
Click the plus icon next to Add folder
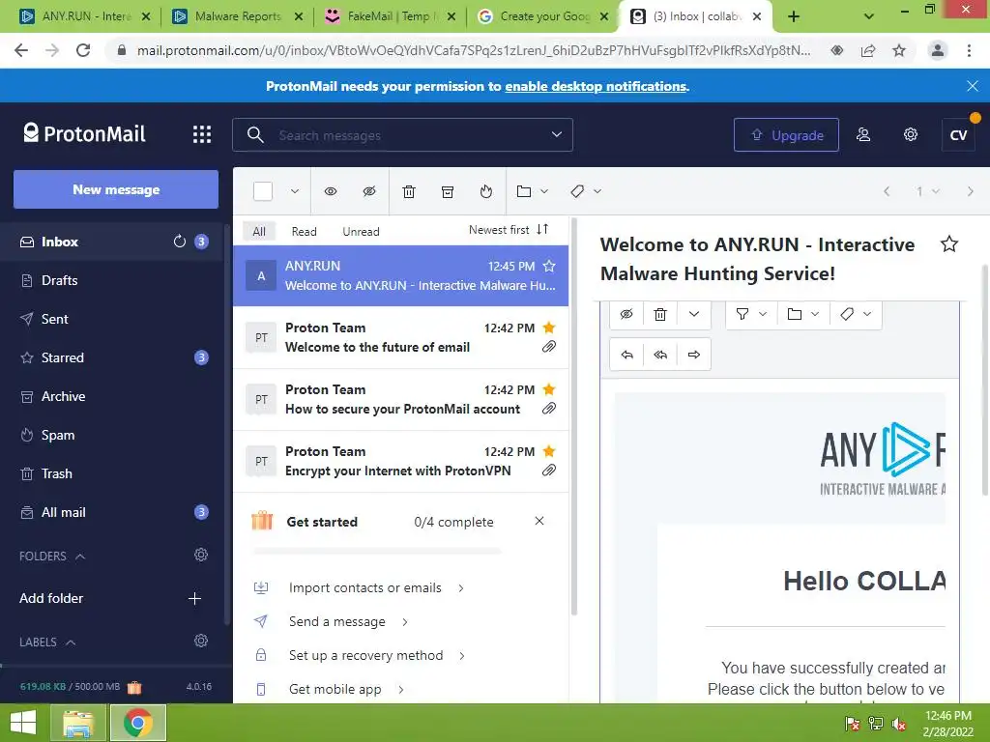[194, 598]
